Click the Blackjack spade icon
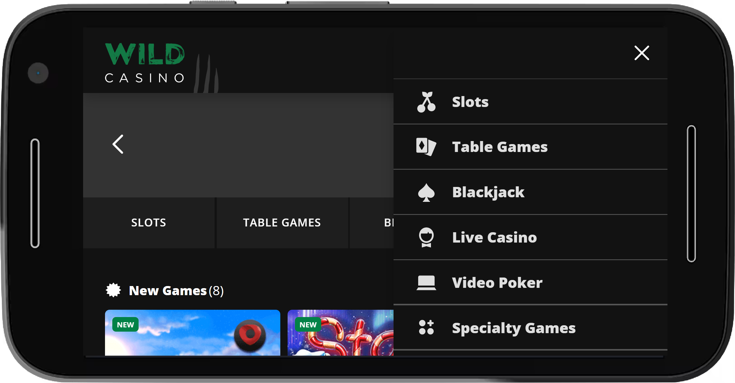 426,192
